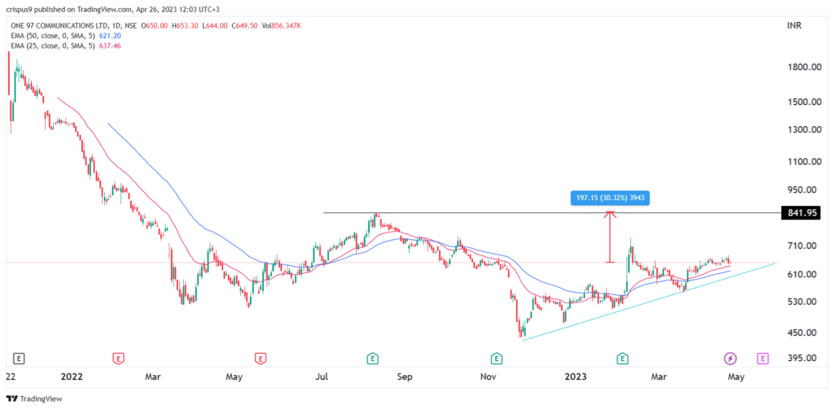Viewport: 834px width, 409px height.
Task: Click the EMA 50 value 621.20
Action: click(x=108, y=36)
